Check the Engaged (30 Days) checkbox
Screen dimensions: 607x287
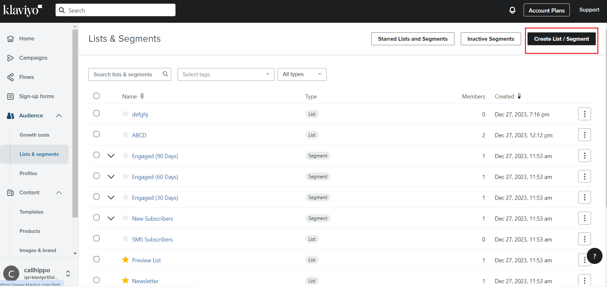96,197
